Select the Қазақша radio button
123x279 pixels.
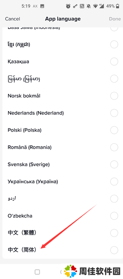tap(114, 61)
